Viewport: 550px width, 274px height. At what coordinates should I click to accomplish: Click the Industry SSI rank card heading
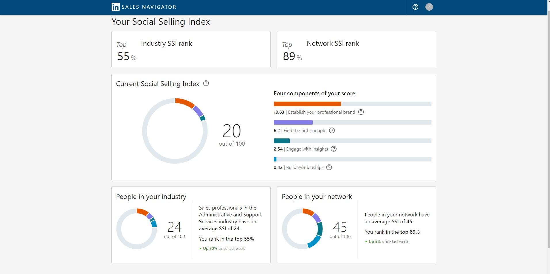tap(167, 43)
